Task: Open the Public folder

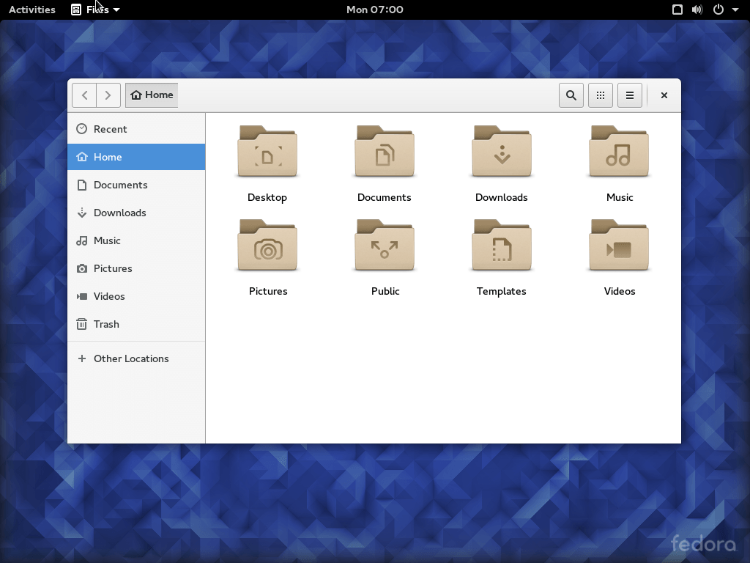Action: click(385, 246)
